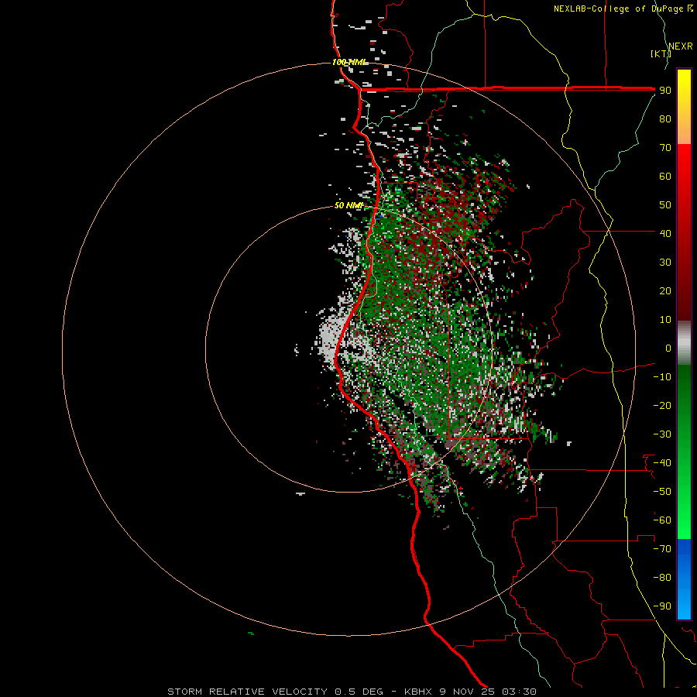Click the -80 value on velocity scale
This screenshot has height=697, width=697.
pyautogui.click(x=662, y=578)
